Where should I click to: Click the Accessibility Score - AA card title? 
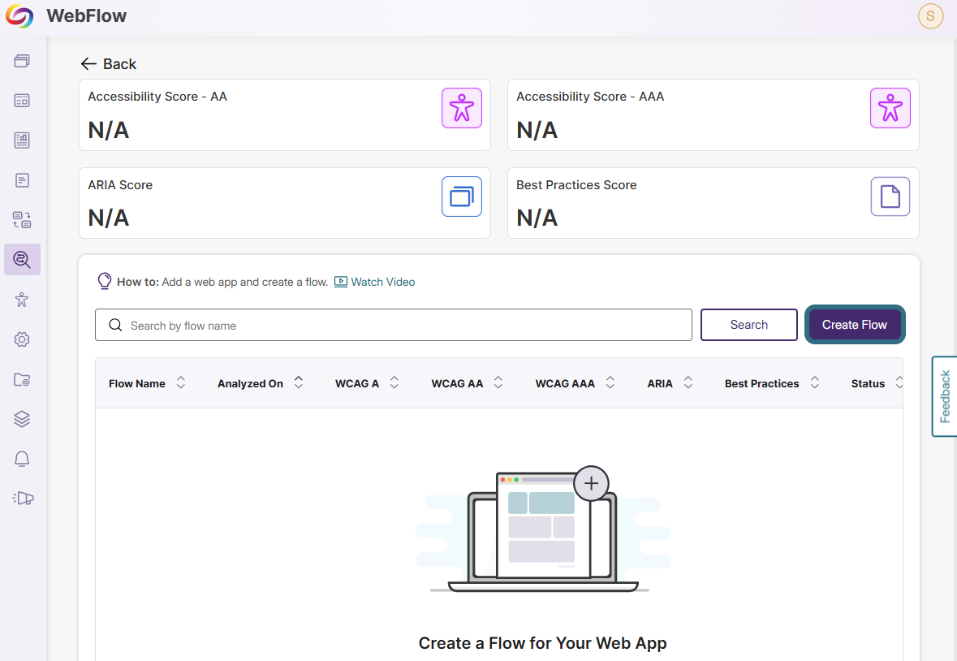coord(157,97)
